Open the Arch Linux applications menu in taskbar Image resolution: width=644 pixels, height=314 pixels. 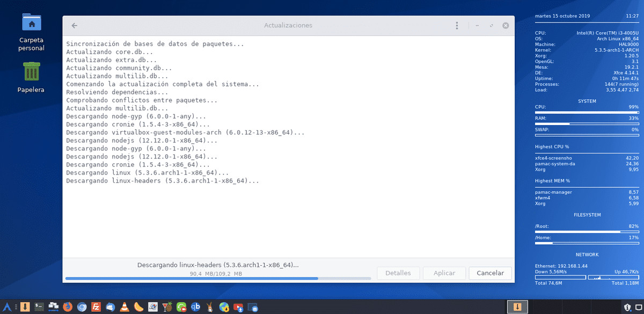pyautogui.click(x=7, y=307)
